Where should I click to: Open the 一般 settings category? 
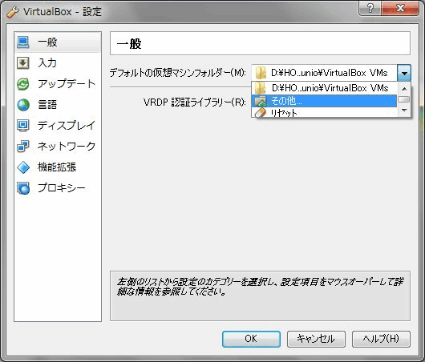58,42
